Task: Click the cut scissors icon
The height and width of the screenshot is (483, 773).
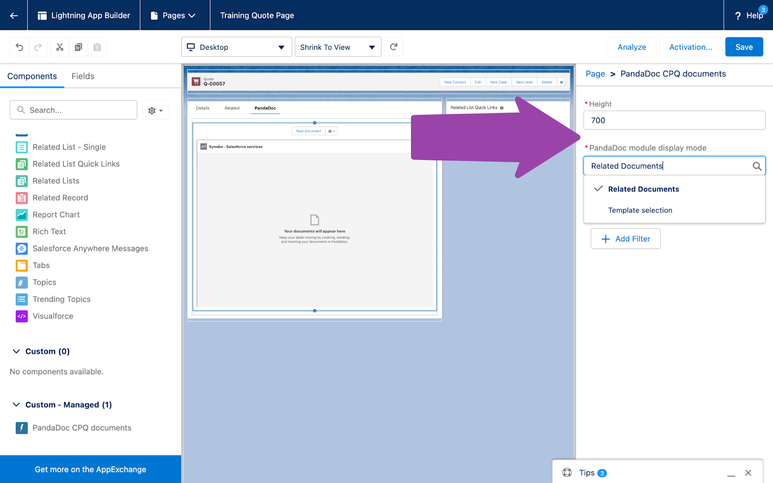Action: tap(60, 47)
